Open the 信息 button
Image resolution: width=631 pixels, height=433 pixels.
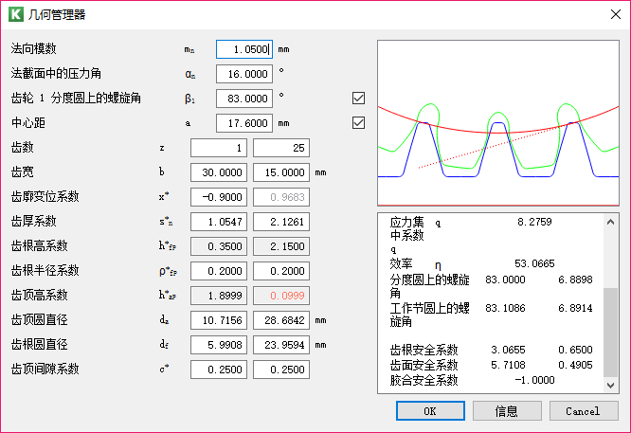pyautogui.click(x=507, y=411)
